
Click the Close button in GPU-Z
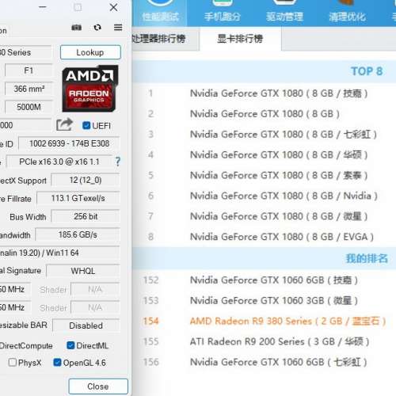(x=98, y=386)
